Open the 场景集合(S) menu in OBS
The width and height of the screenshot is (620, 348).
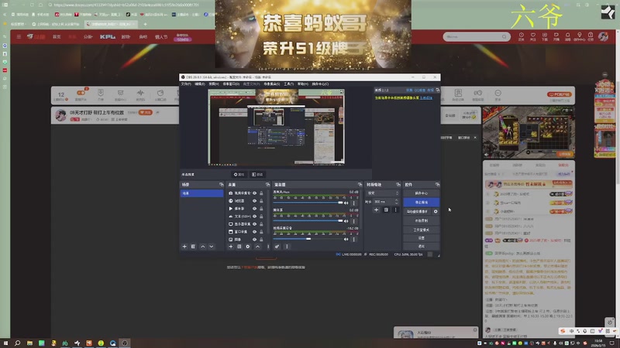272,84
